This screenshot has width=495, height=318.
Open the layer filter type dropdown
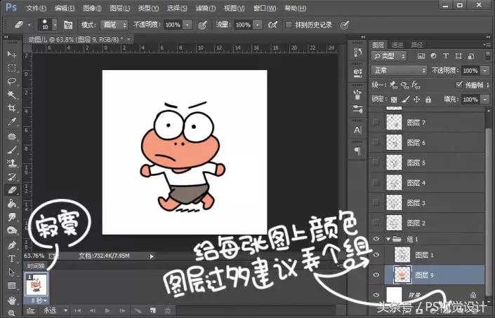click(x=389, y=56)
